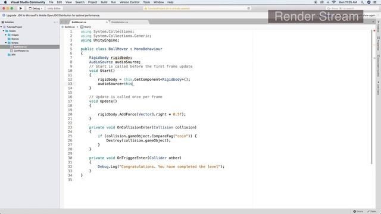Place cursor after audioSource=this on line 13
The height and width of the screenshot is (214, 381).
click(x=133, y=84)
